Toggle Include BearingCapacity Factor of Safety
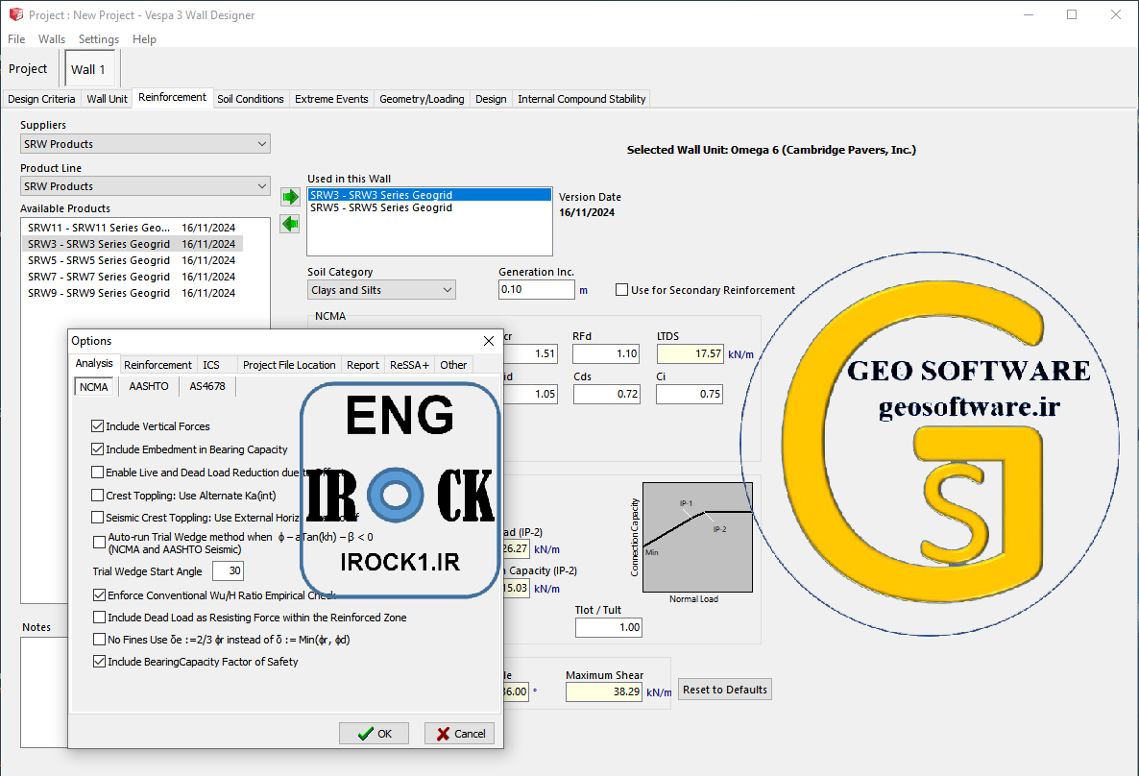This screenshot has height=776, width=1139. coord(100,662)
